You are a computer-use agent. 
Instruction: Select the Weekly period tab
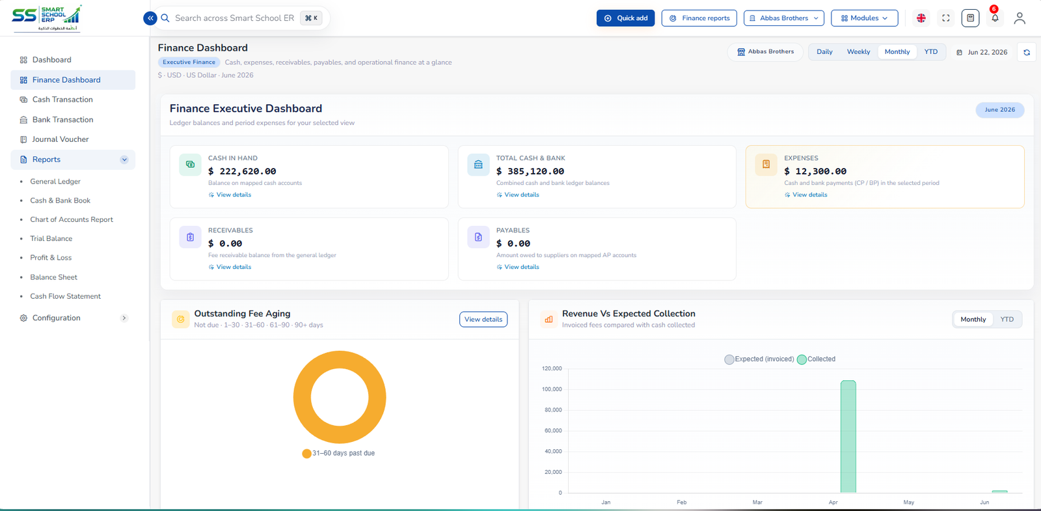click(x=858, y=52)
